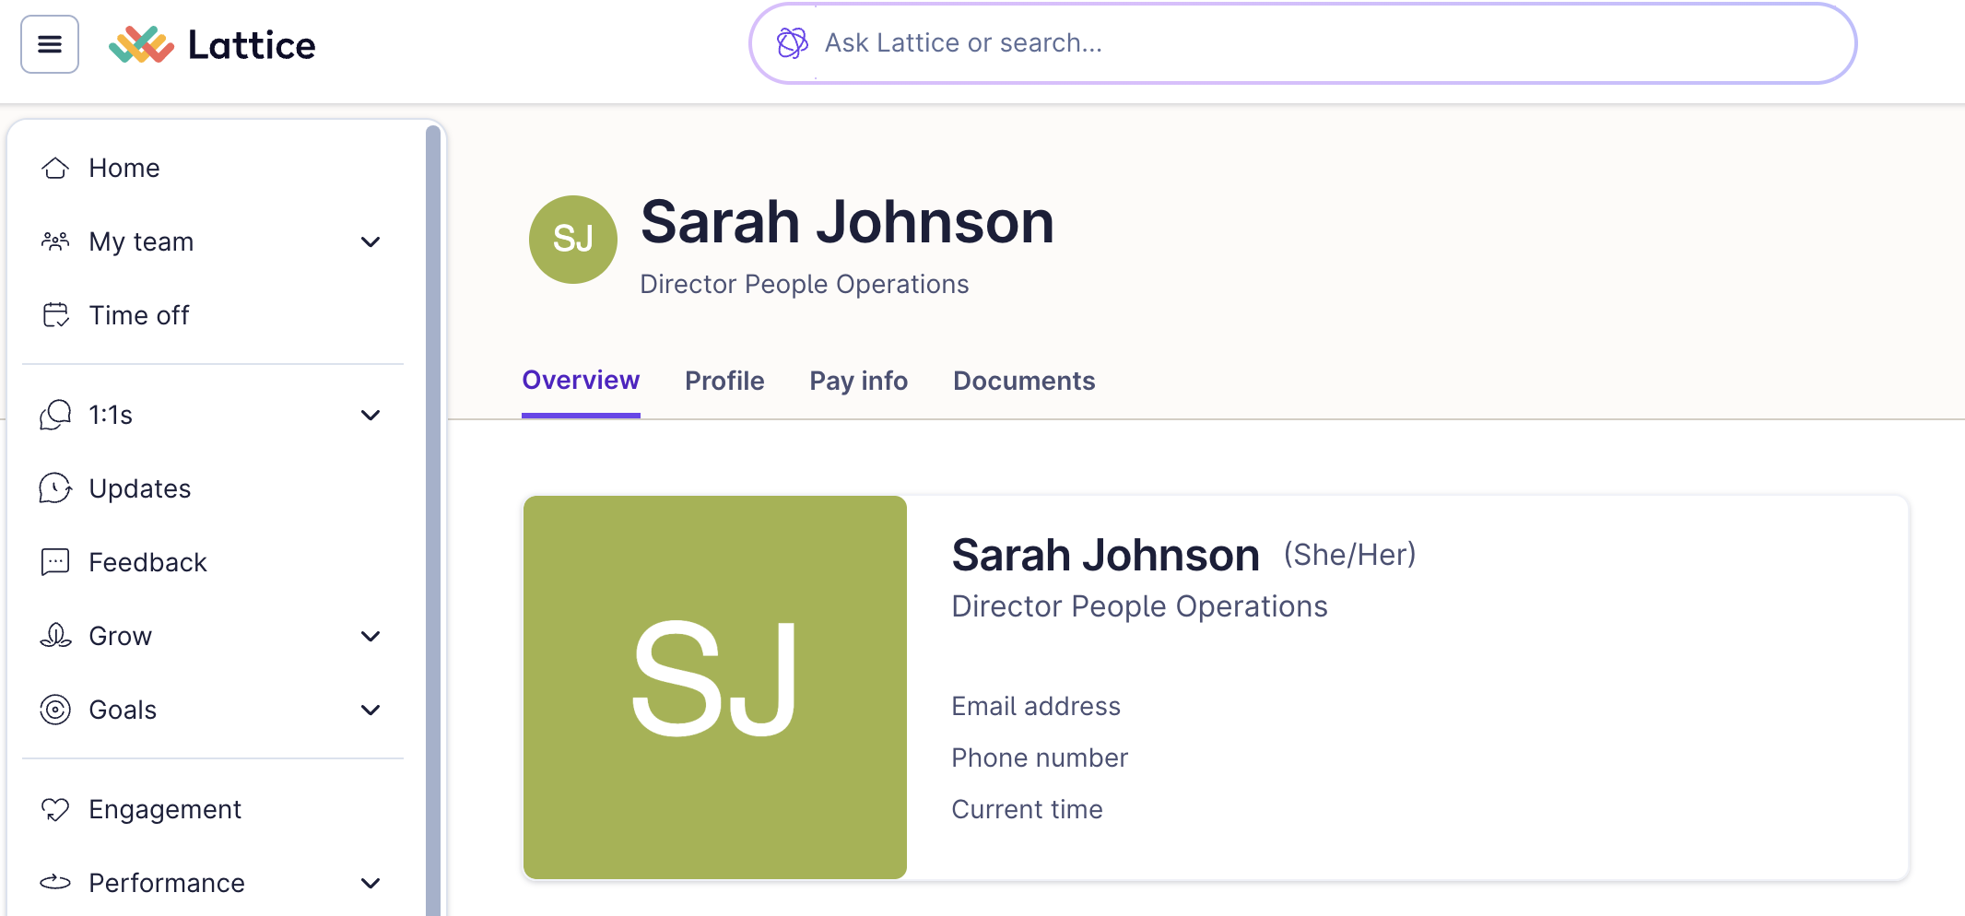The height and width of the screenshot is (916, 1965).
Task: Select the Grow plant icon
Action: (56, 636)
